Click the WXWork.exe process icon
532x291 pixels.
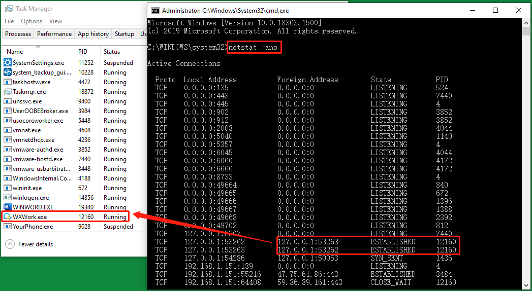(8, 217)
